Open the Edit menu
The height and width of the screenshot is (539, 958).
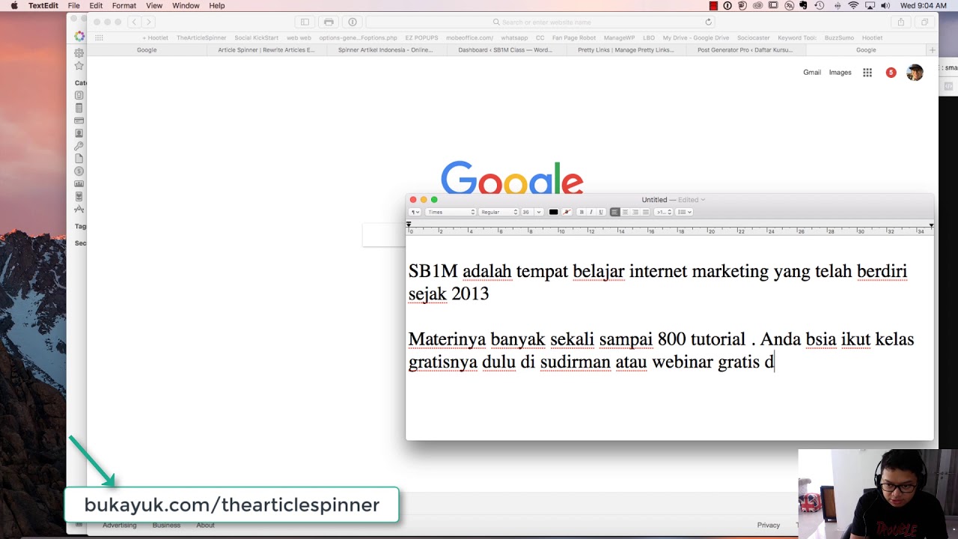96,5
